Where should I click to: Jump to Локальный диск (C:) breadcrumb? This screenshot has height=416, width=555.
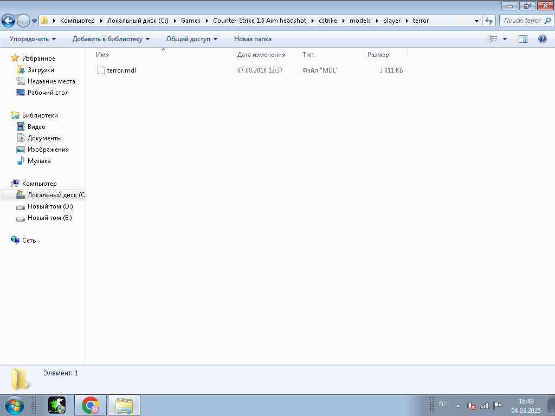[138, 21]
